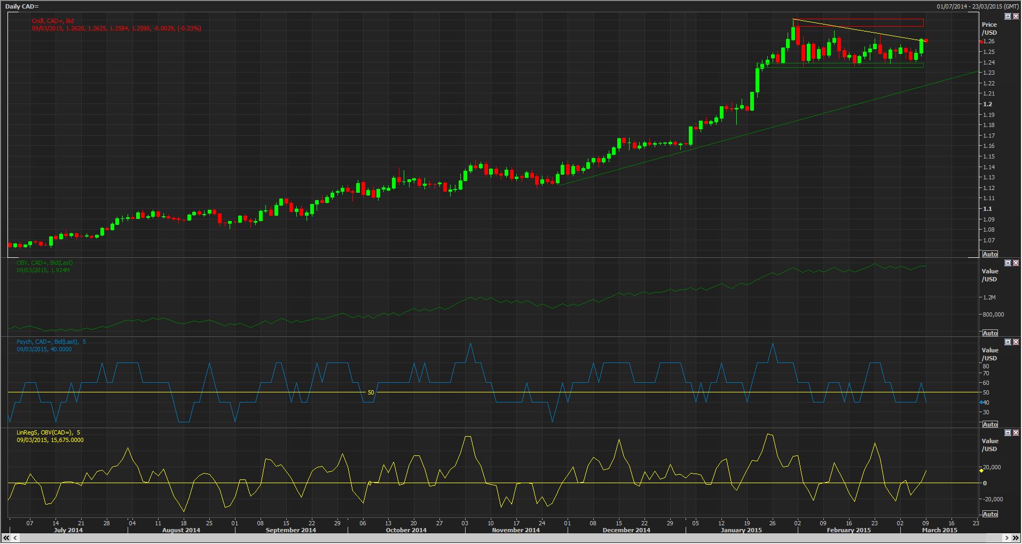The image size is (1022, 544).
Task: Select the LinRegS, OBV(CAD=), 5 legend
Action: [49, 432]
